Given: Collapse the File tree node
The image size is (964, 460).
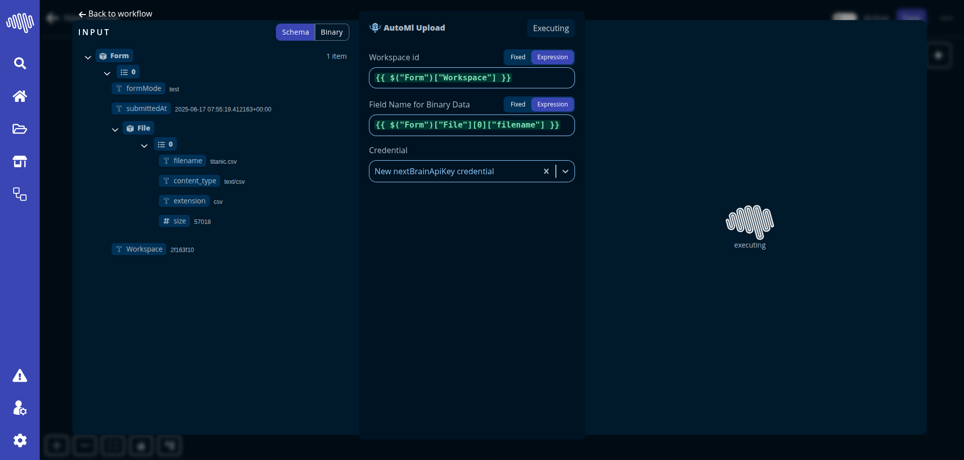Looking at the screenshot, I should [115, 130].
